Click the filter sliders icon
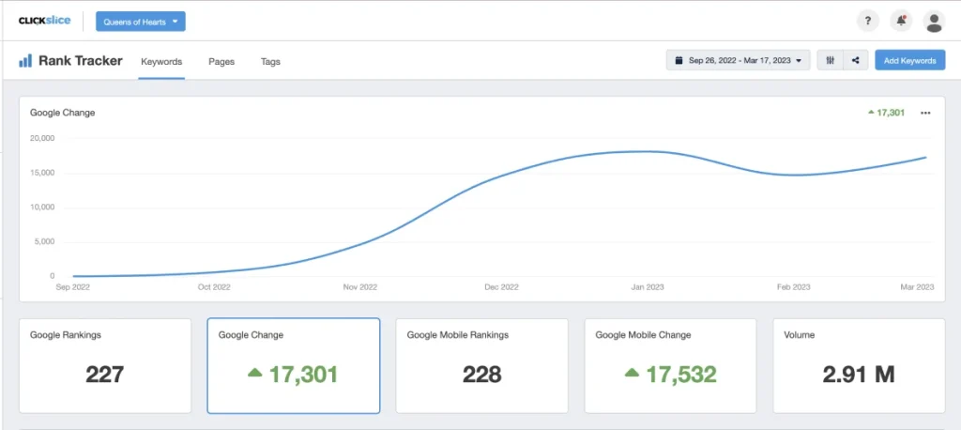Screen dimensions: 961x430 [830, 61]
